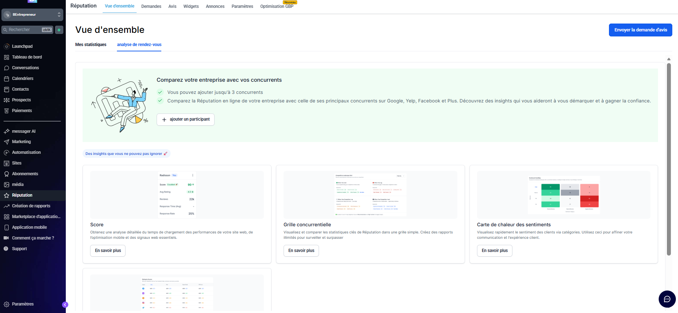Screen dimensions: 678x313
Task: Open the BEntrepreneur account switcher dropdown
Action: (x=33, y=15)
